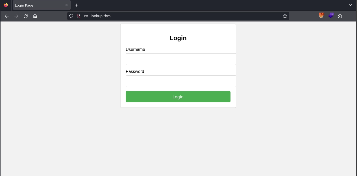Open the Extensions puzzle piece menu
357x176 pixels.
coord(340,16)
